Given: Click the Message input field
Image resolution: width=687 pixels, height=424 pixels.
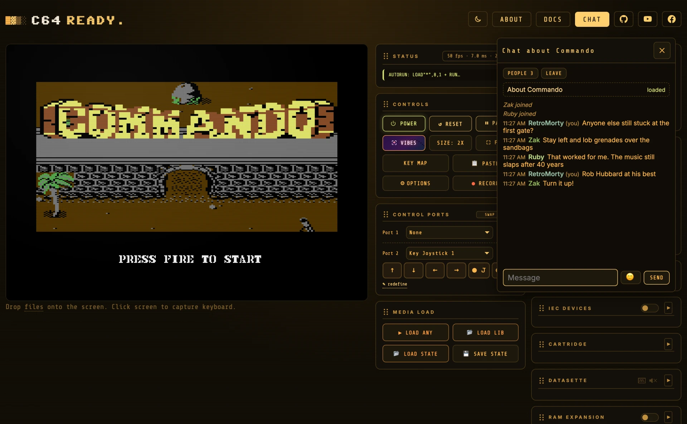Looking at the screenshot, I should (x=560, y=278).
